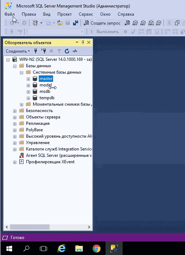Select the master database item
The height and width of the screenshot is (255, 185).
click(46, 79)
